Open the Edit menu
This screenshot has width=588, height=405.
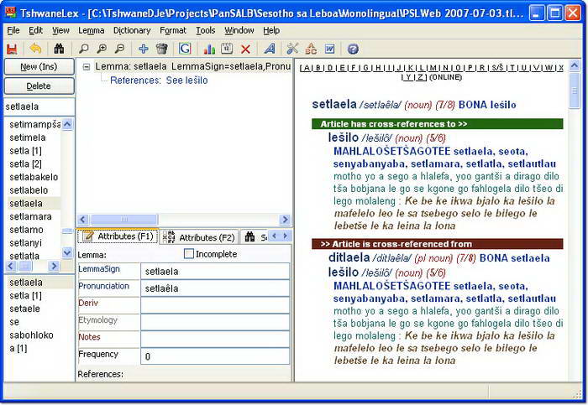[x=35, y=30]
